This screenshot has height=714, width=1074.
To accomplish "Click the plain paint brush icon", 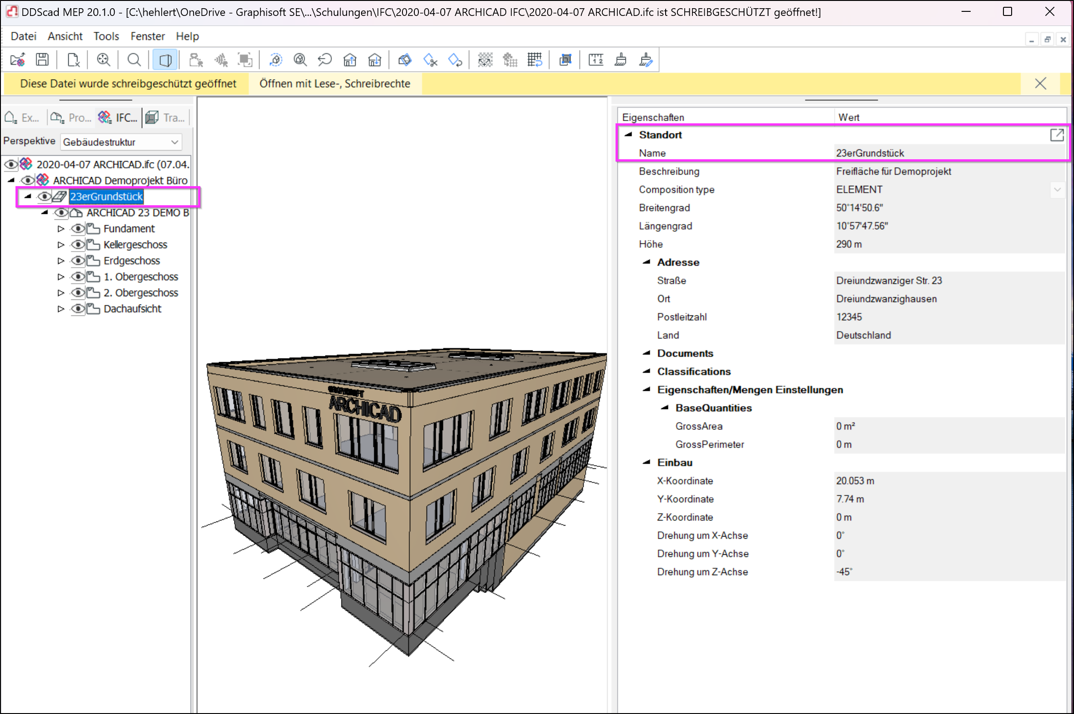I will 621,60.
